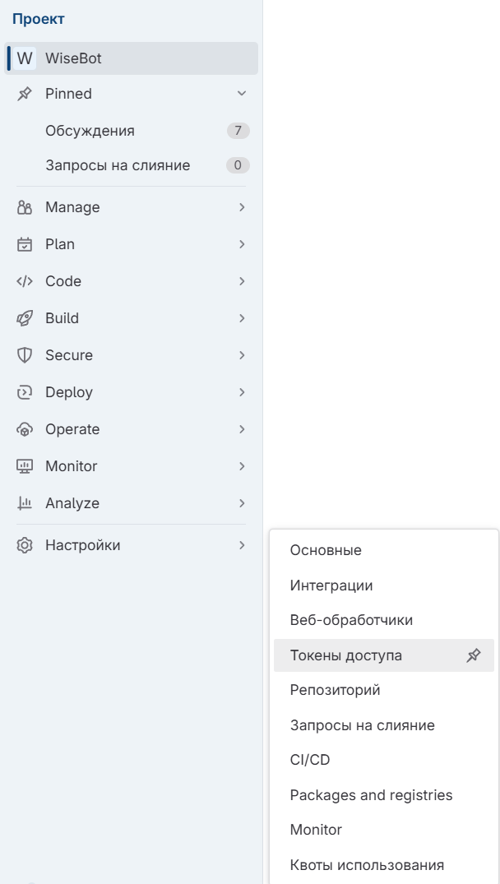Screen dimensions: 500x884
Task: Select Токены доступа in flyout menu
Action: pos(384,655)
